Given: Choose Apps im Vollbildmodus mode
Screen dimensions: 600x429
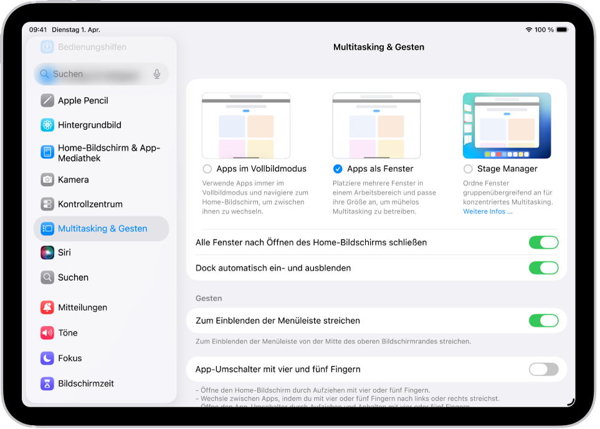Looking at the screenshot, I should [x=206, y=169].
